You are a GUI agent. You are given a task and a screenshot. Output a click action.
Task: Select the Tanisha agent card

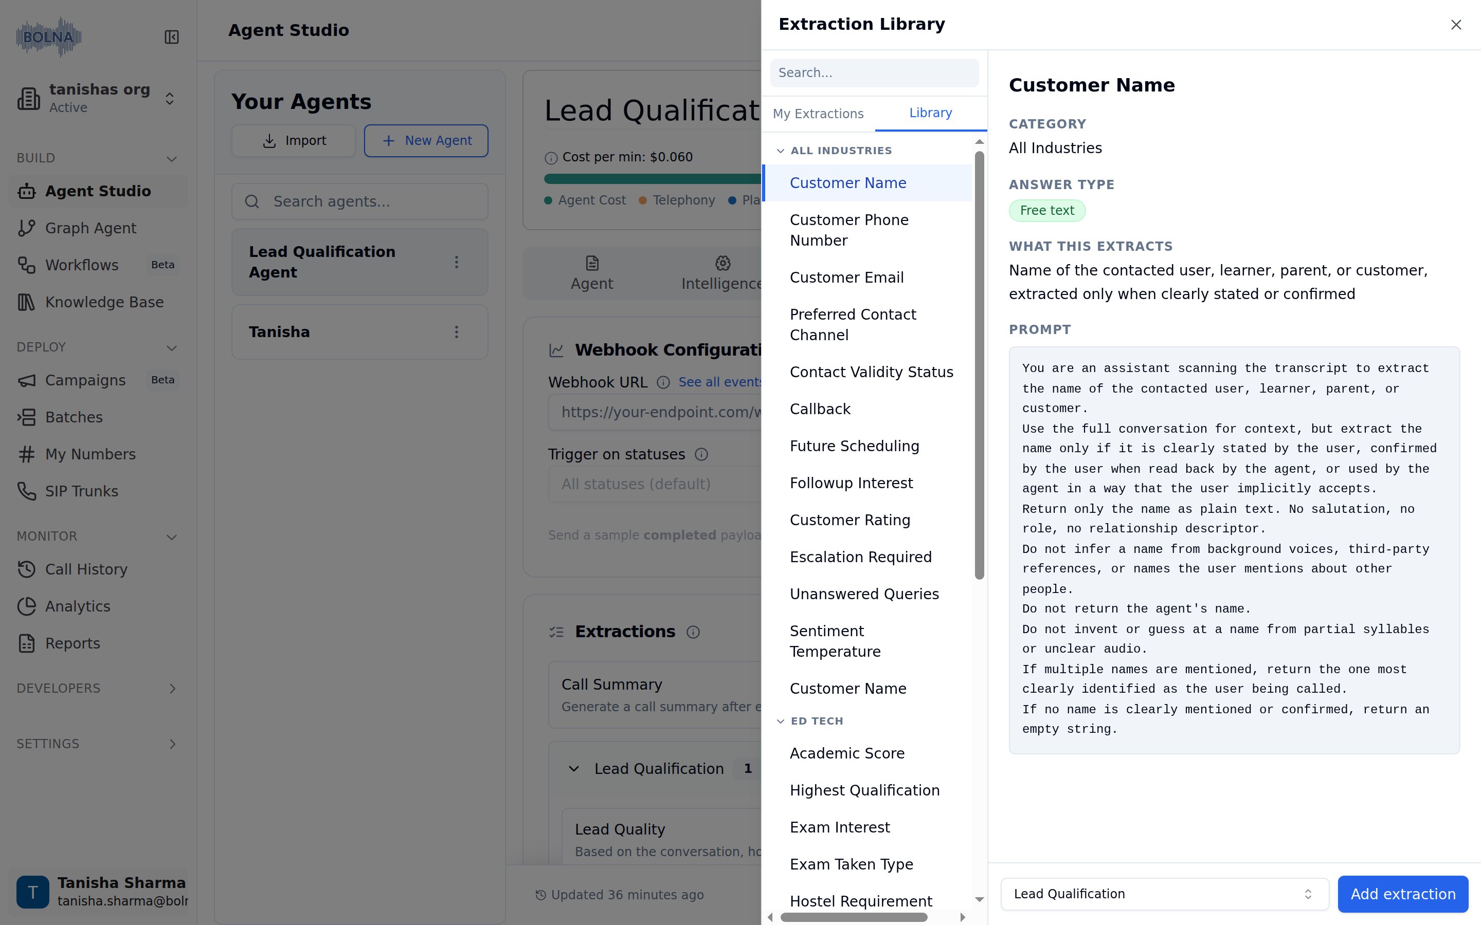(360, 332)
